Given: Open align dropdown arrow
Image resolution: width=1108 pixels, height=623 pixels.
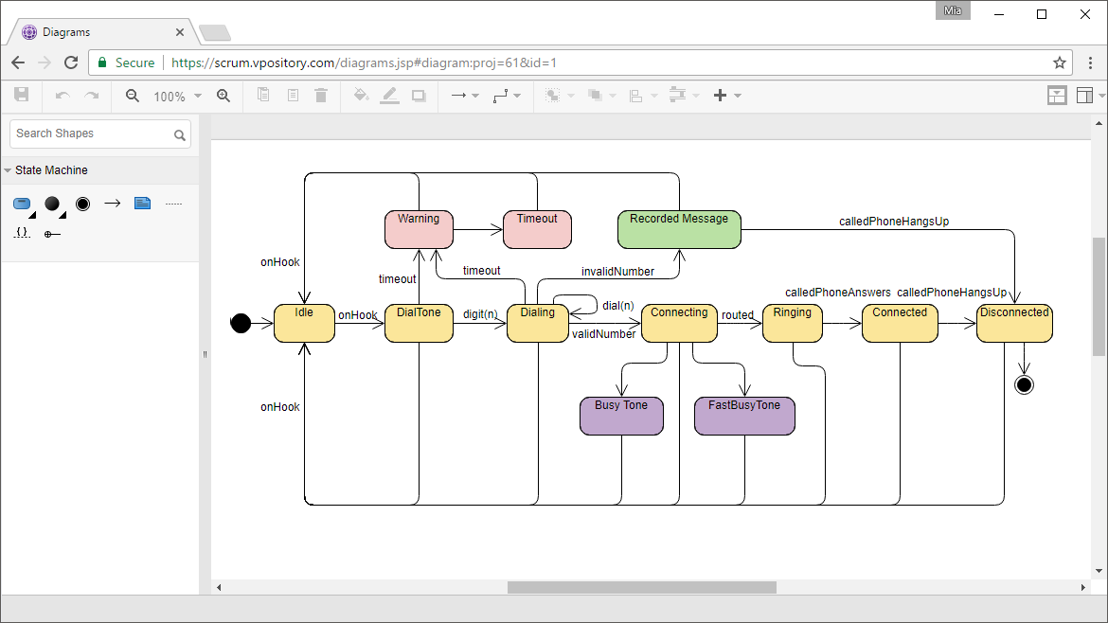Looking at the screenshot, I should tap(654, 96).
